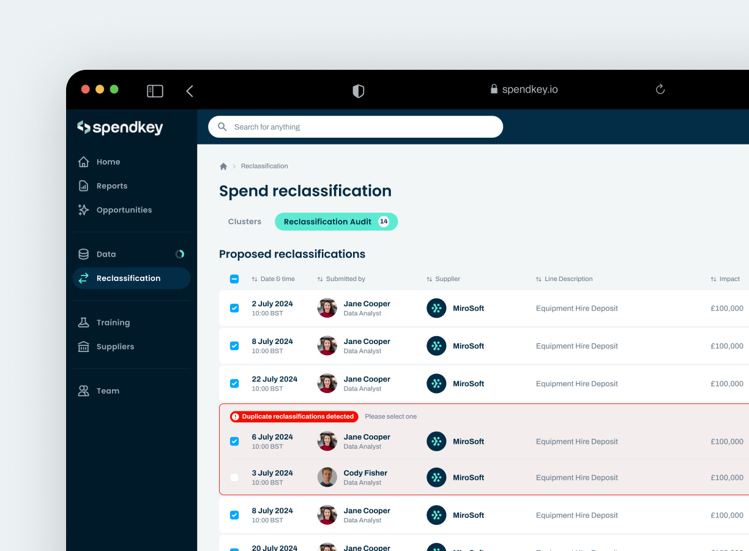Viewport: 749px width, 551px height.
Task: Click Cody Fisher's avatar photo
Action: coord(327,478)
